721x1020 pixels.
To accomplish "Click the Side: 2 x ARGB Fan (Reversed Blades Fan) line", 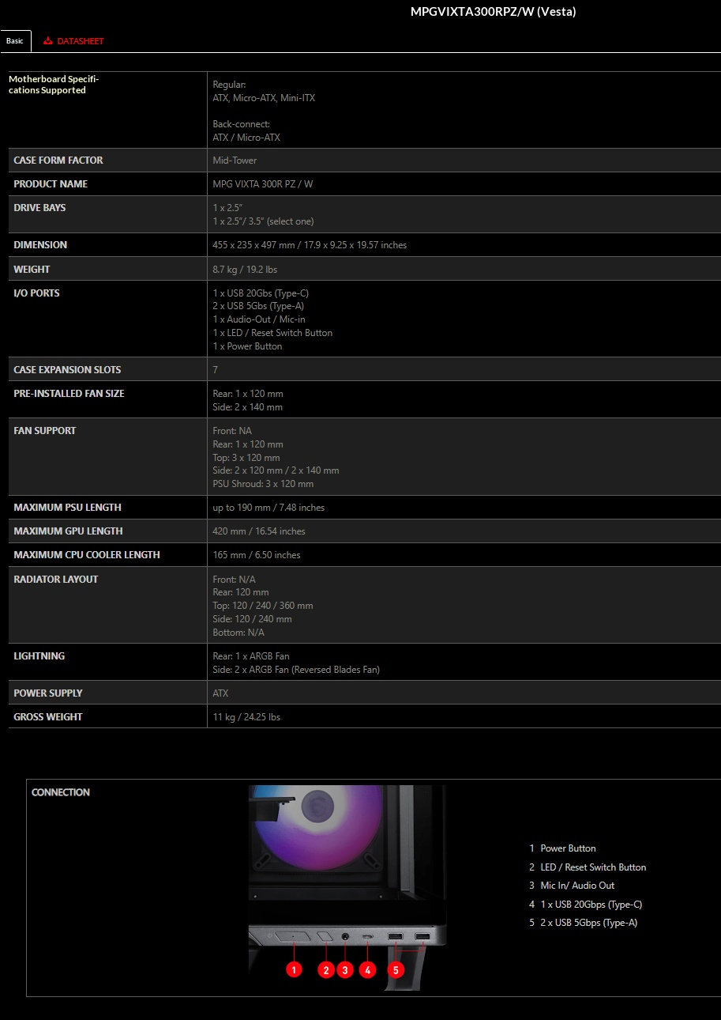I will pos(296,670).
